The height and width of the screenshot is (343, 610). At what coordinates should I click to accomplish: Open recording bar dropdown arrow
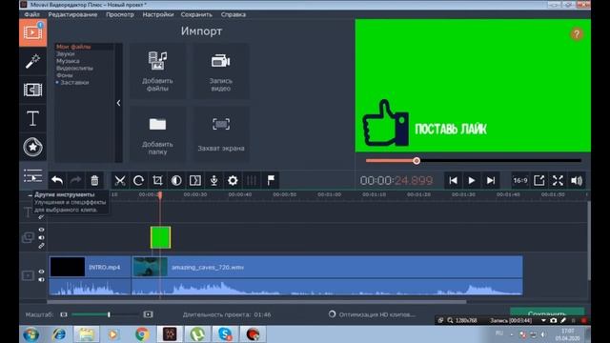coord(543,321)
